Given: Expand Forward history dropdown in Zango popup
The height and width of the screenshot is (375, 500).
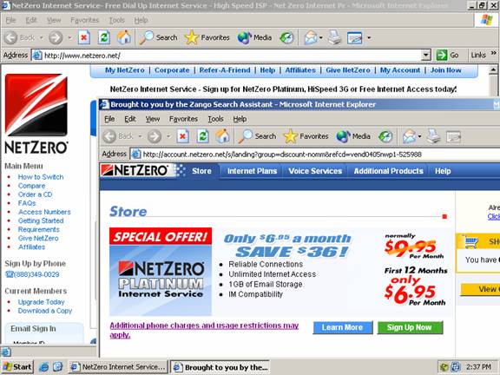Looking at the screenshot, I should [x=168, y=136].
